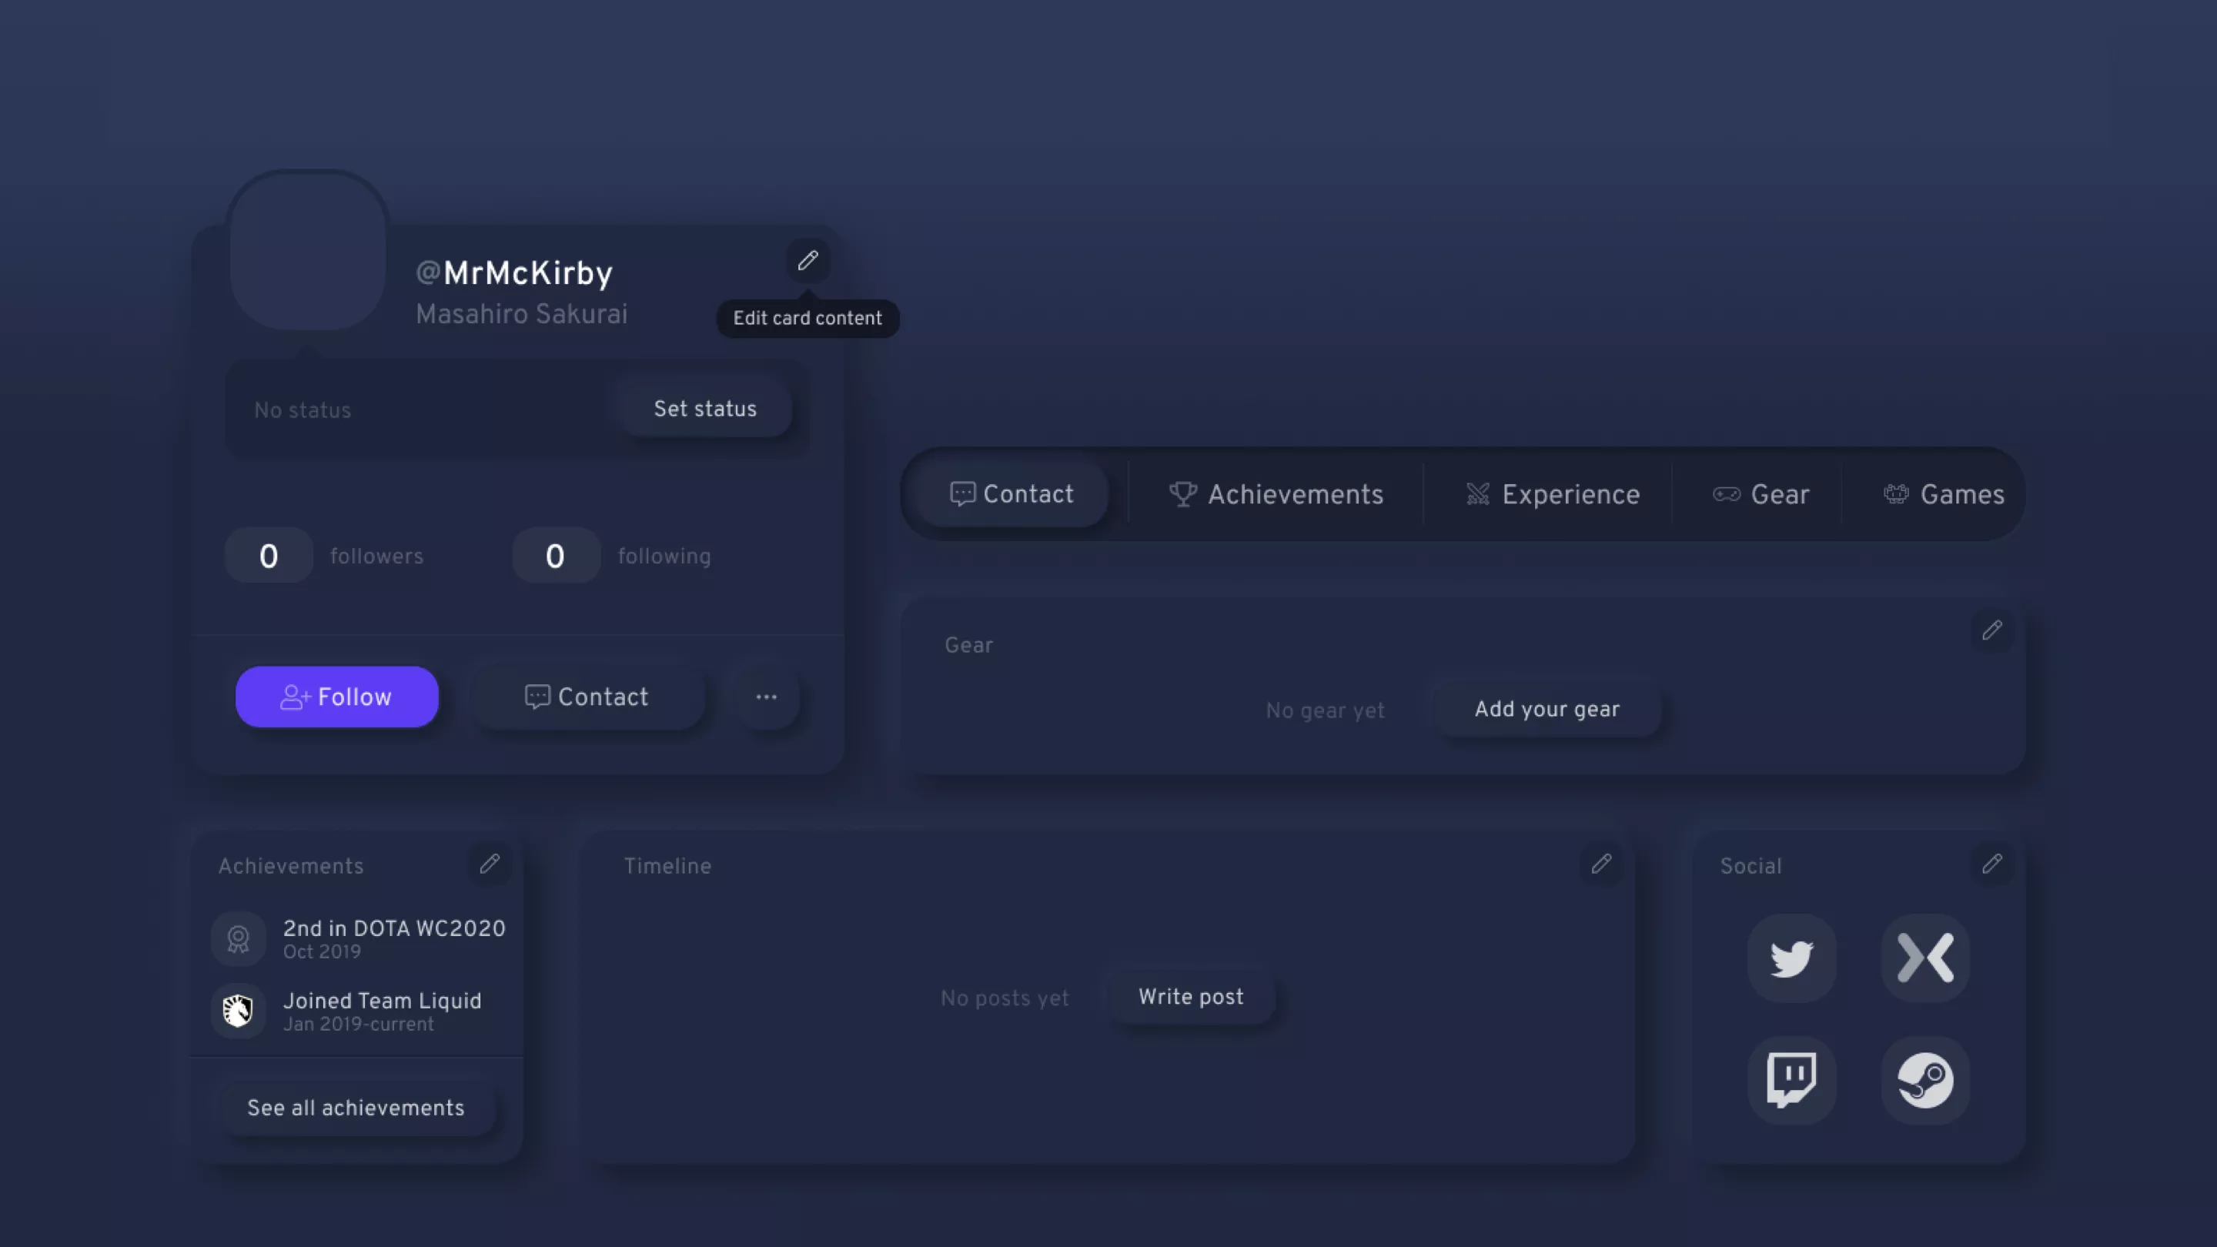Open the Games tab

pos(1943,494)
